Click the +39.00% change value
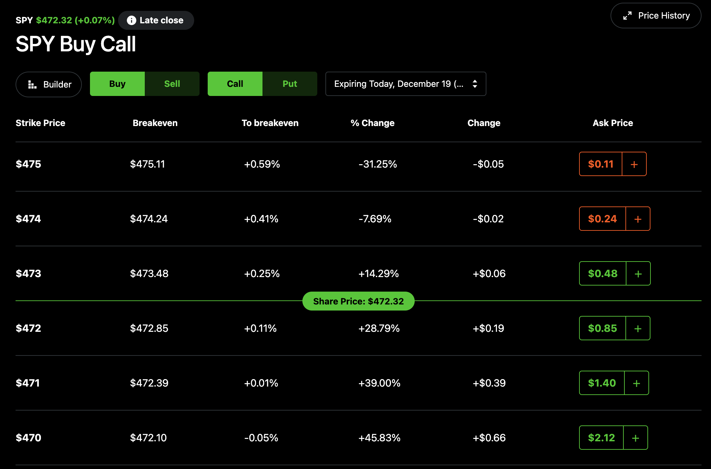This screenshot has height=469, width=711. 380,383
